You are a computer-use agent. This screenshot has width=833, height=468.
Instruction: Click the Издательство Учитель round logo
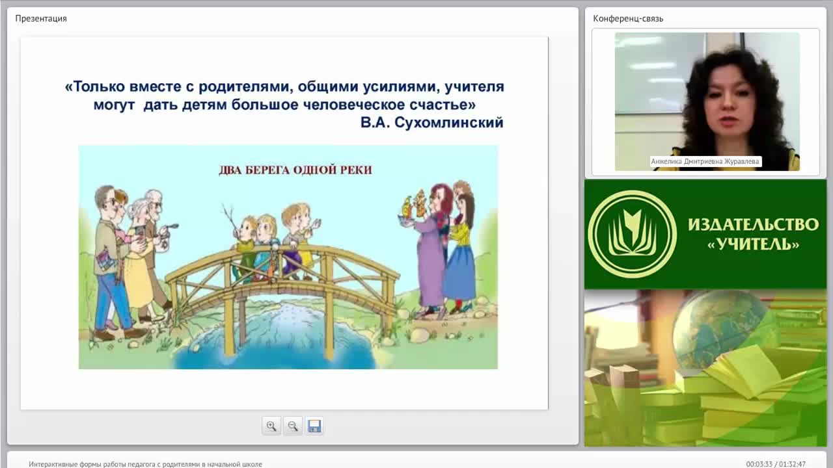[x=632, y=234]
